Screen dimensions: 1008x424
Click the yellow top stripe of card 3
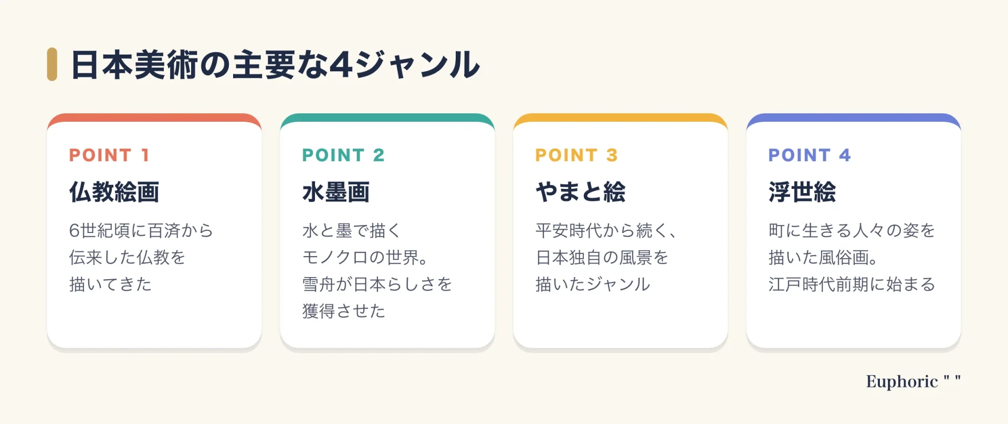621,118
